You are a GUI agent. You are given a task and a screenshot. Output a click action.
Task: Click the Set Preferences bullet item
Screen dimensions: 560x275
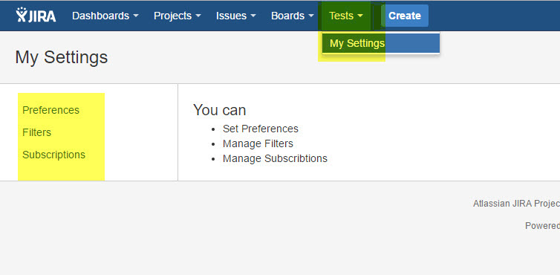point(261,129)
